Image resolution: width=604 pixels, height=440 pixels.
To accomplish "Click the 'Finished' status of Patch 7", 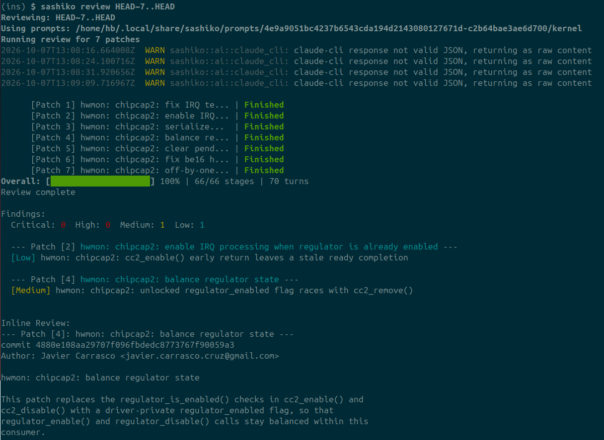I will click(264, 170).
